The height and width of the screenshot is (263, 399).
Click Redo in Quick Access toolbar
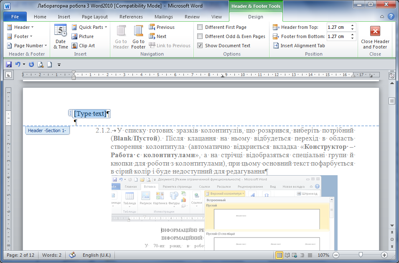click(x=31, y=65)
